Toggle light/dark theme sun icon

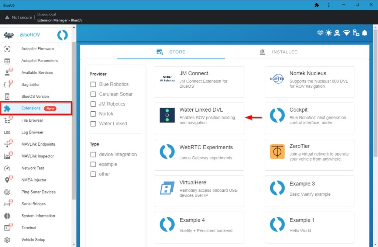329,33
